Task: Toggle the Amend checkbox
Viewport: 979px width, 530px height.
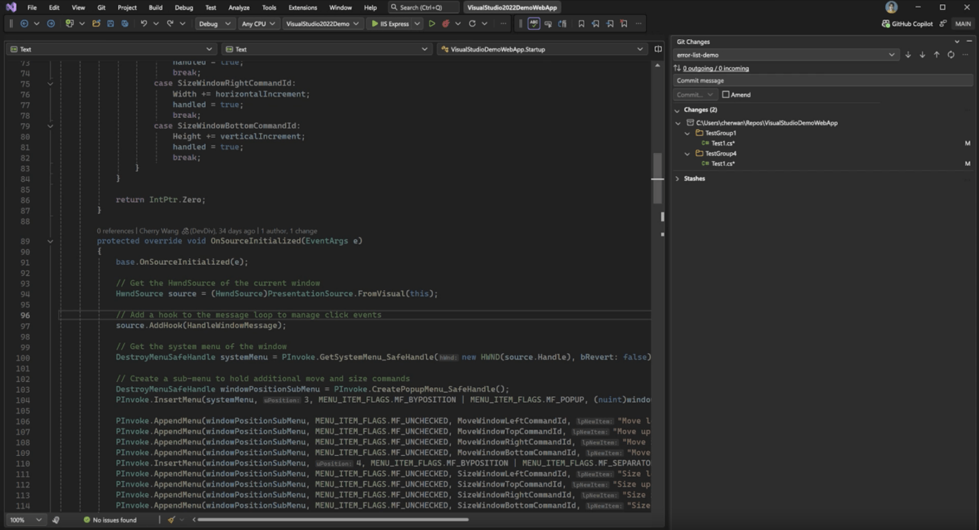Action: click(726, 94)
